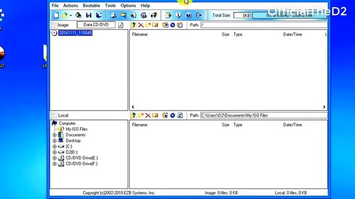This screenshot has width=355, height=199.
Task: Click the Image pane scroll left arrow
Action: pos(133,107)
